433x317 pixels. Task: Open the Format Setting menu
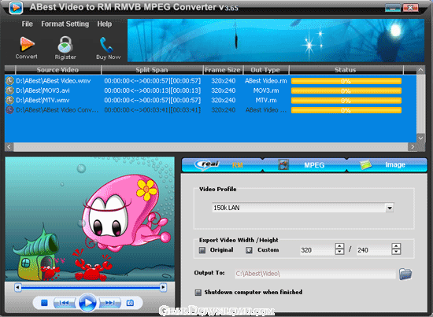65,24
